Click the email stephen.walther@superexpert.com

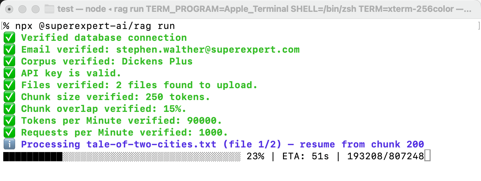pyautogui.click(x=208, y=50)
